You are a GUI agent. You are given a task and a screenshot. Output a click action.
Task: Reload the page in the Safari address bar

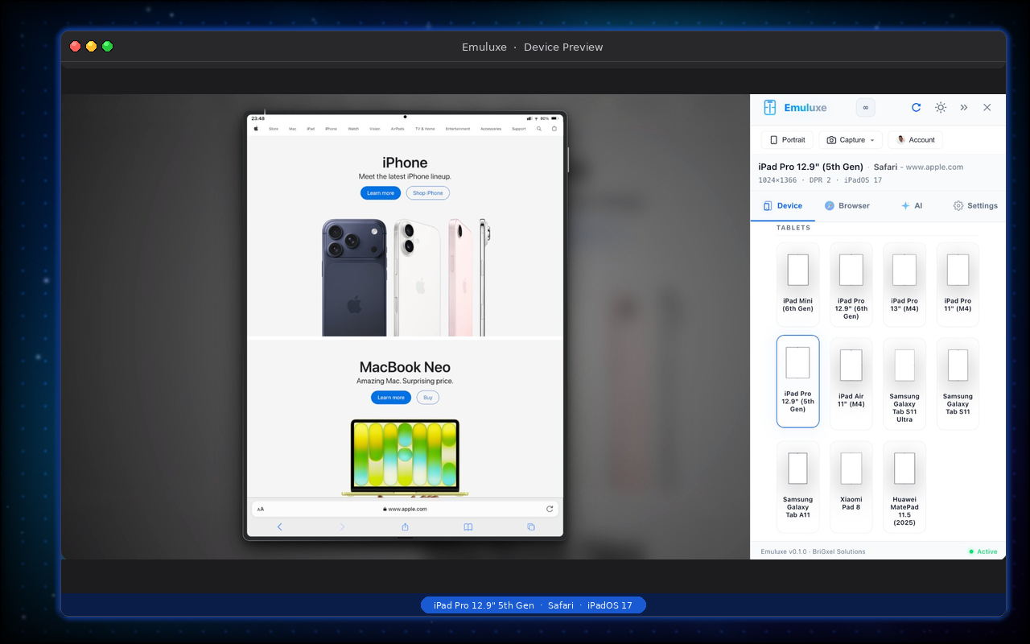point(550,509)
